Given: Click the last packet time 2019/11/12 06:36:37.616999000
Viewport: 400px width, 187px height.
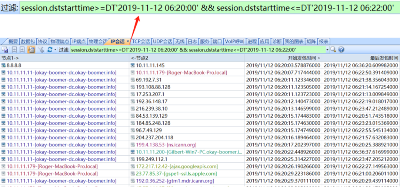Looking at the screenshot, I should click(361, 152).
